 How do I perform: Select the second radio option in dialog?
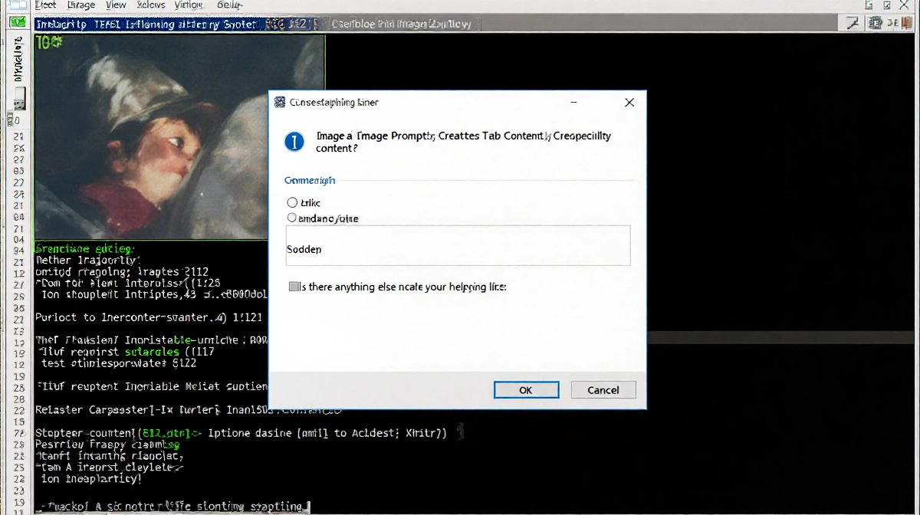click(x=292, y=218)
